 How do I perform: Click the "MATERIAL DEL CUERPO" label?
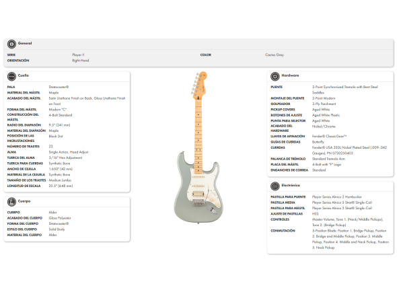click(24, 235)
